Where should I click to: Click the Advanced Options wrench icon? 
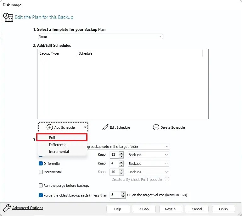tap(7, 208)
